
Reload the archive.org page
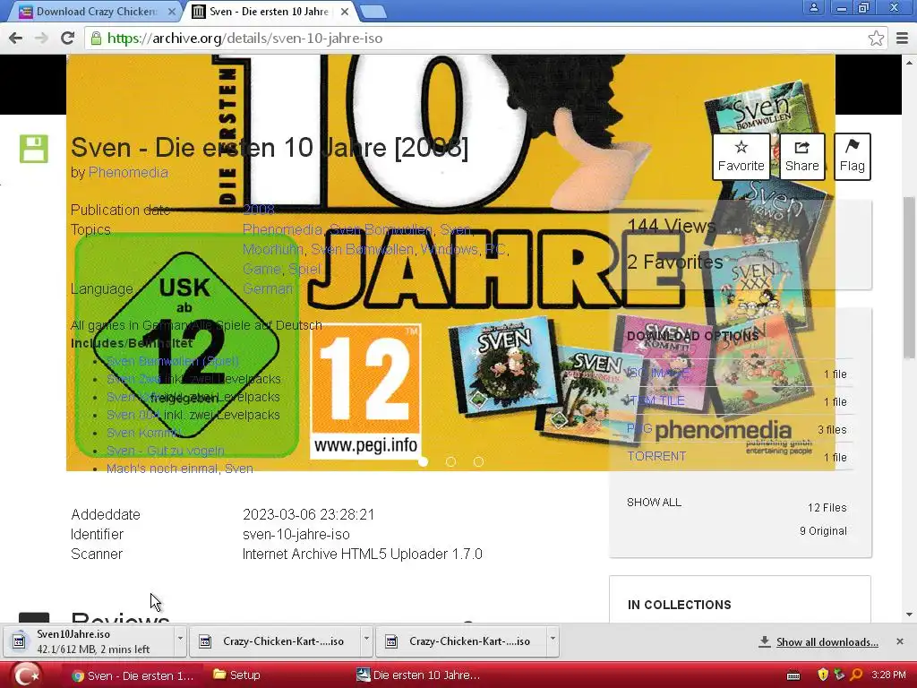click(x=67, y=38)
